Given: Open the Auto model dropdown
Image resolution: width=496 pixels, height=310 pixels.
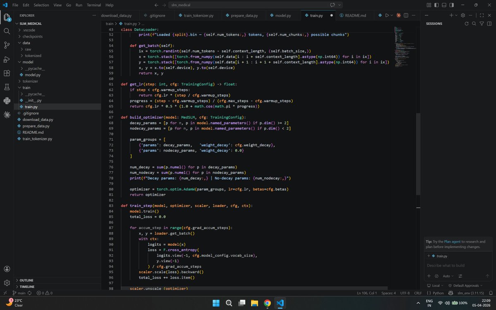Looking at the screenshot, I should [448, 276].
